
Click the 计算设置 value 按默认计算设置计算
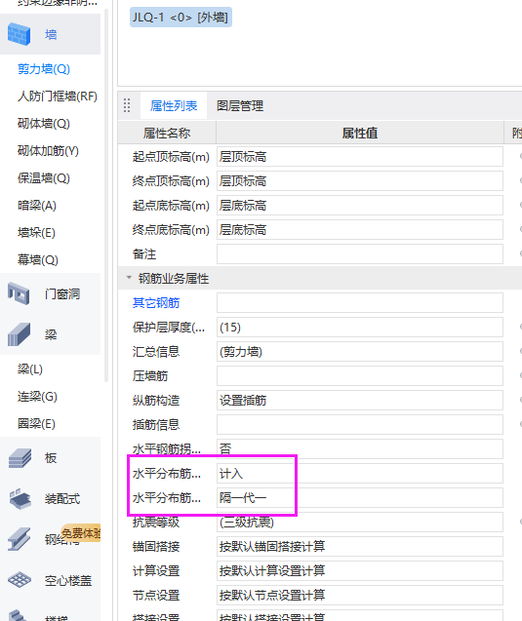click(x=360, y=570)
